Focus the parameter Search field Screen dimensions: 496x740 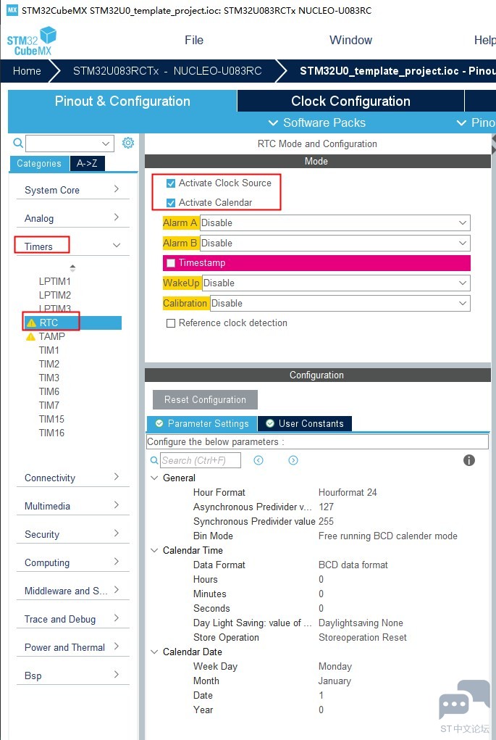[201, 460]
